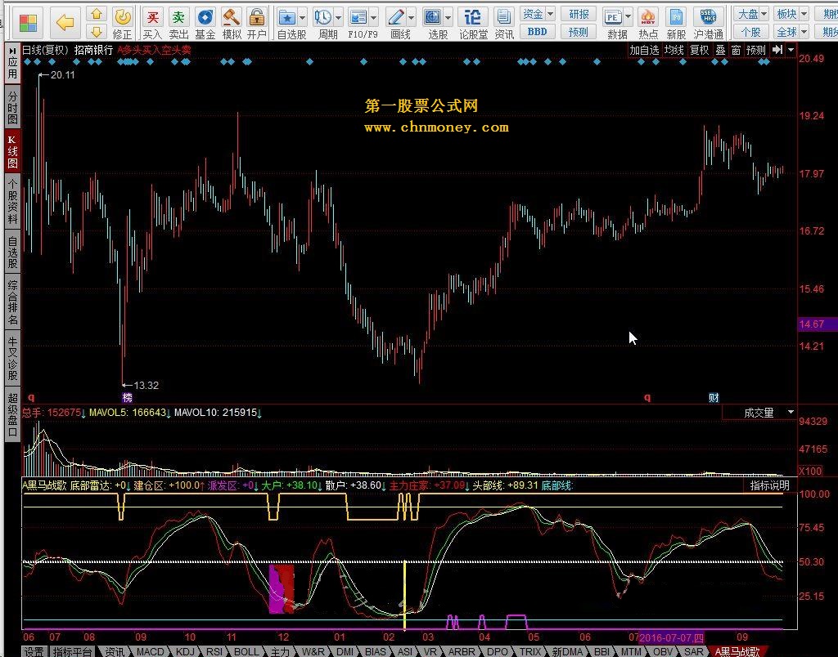Open the 数据 PE data icon
838x657 pixels.
pos(612,18)
